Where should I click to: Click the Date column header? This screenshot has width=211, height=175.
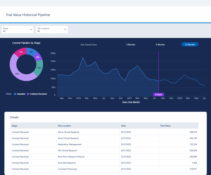[x=123, y=126]
